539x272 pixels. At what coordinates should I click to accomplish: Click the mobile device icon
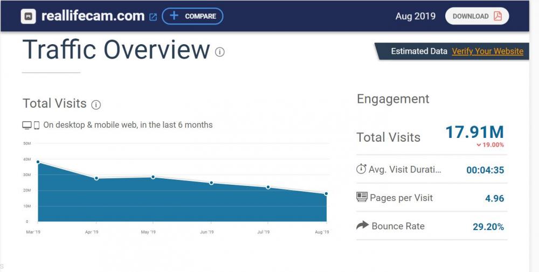[x=37, y=125]
